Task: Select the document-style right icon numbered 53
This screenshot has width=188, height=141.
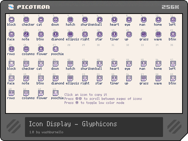Action: coord(85,78)
